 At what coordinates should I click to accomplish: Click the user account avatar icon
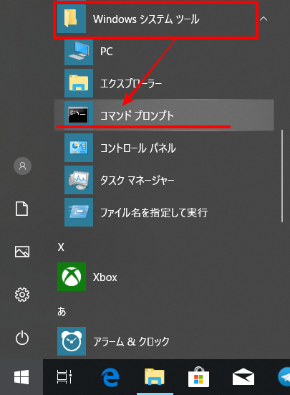22,166
